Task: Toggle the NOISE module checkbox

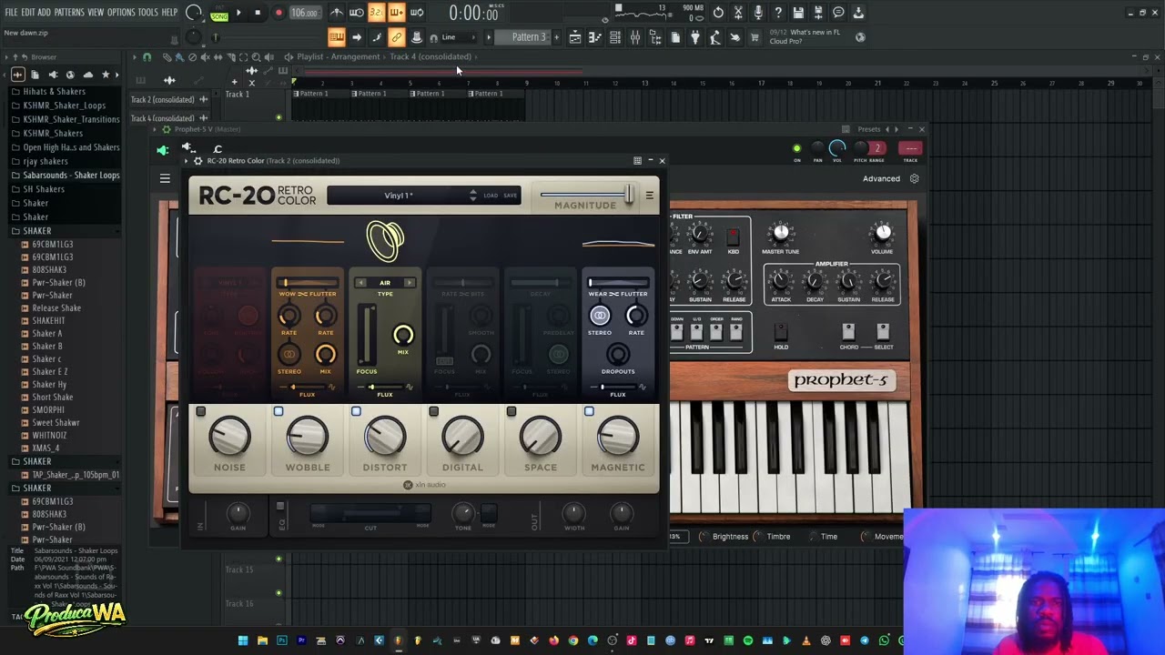Action: point(201,412)
